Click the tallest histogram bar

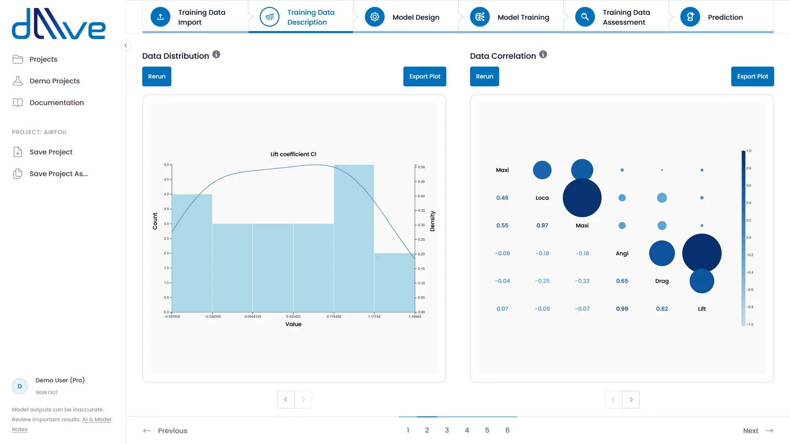354,238
